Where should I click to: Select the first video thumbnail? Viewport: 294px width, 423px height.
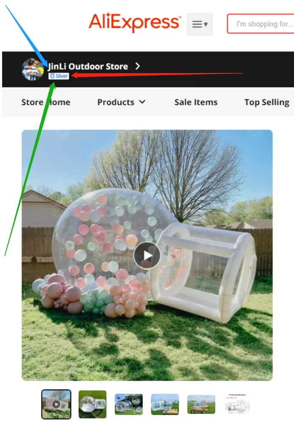(56, 404)
